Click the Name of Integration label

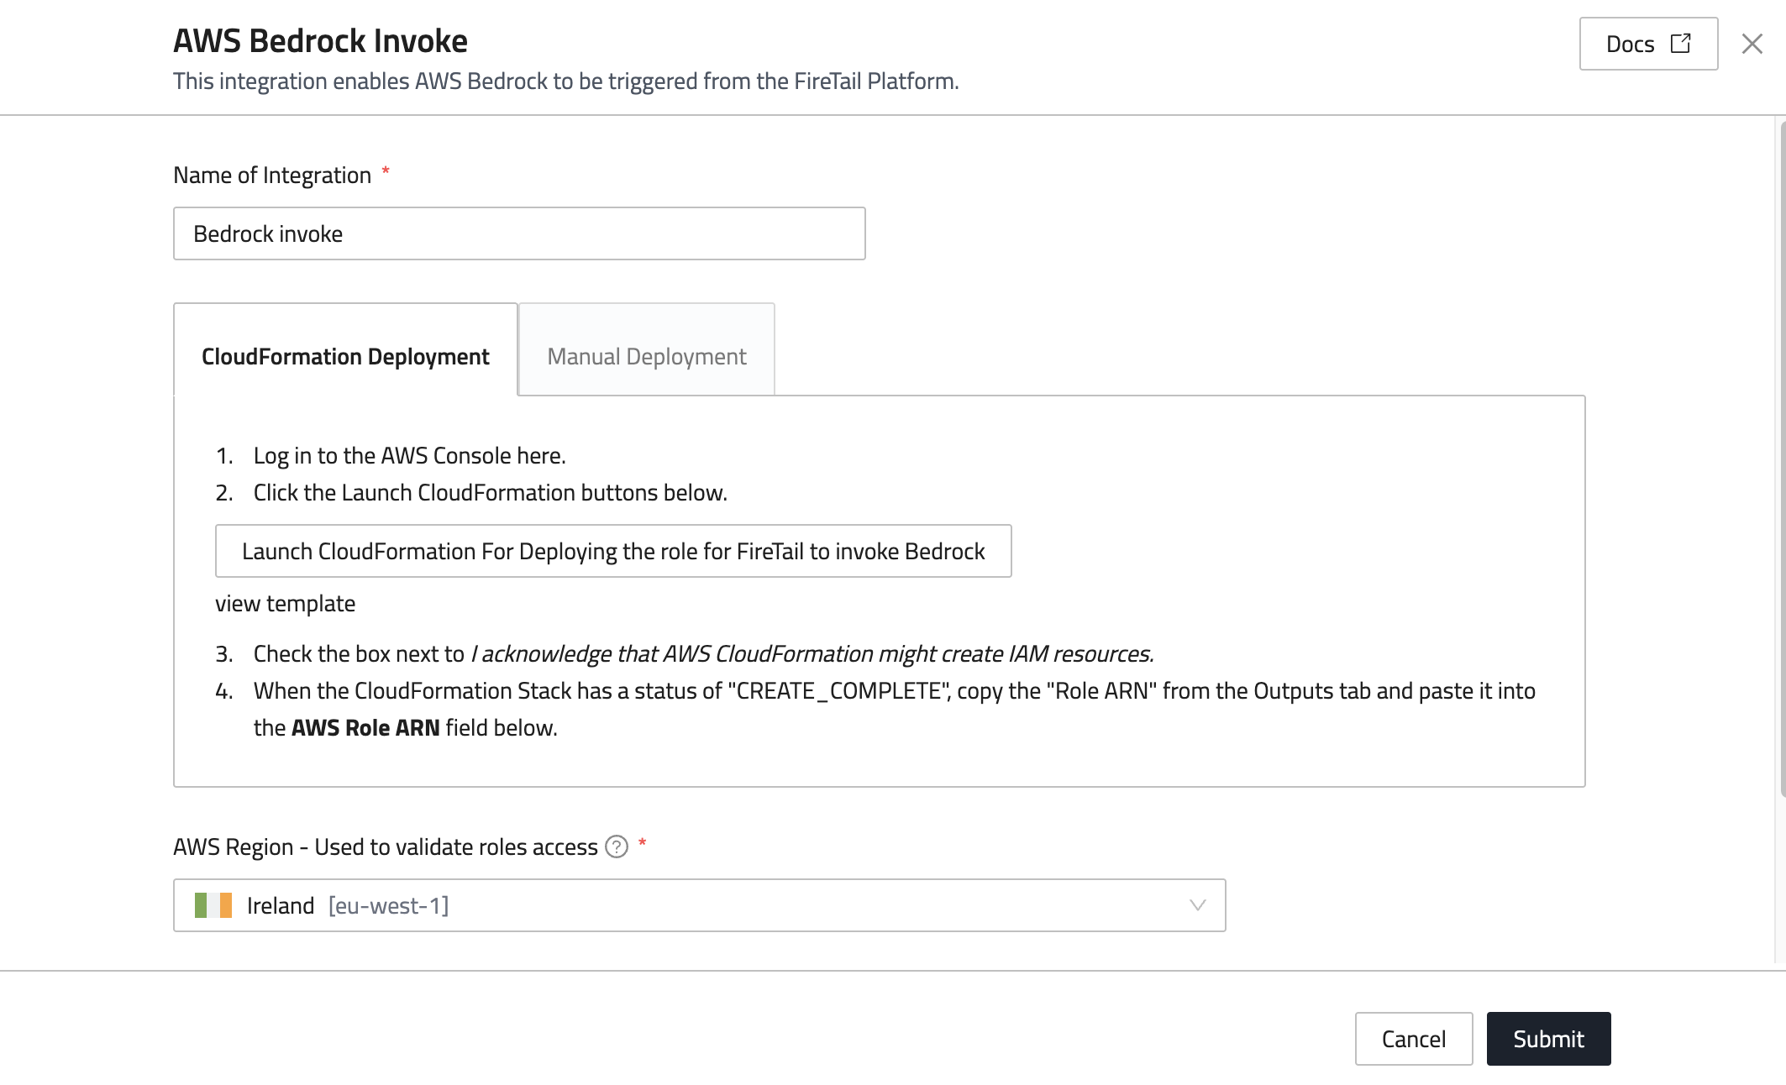pos(272,175)
